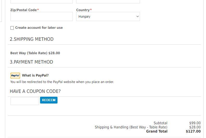The width and height of the screenshot is (206, 138).
Task: Focus the Zip/Postal Code input field
Action: (x=42, y=17)
